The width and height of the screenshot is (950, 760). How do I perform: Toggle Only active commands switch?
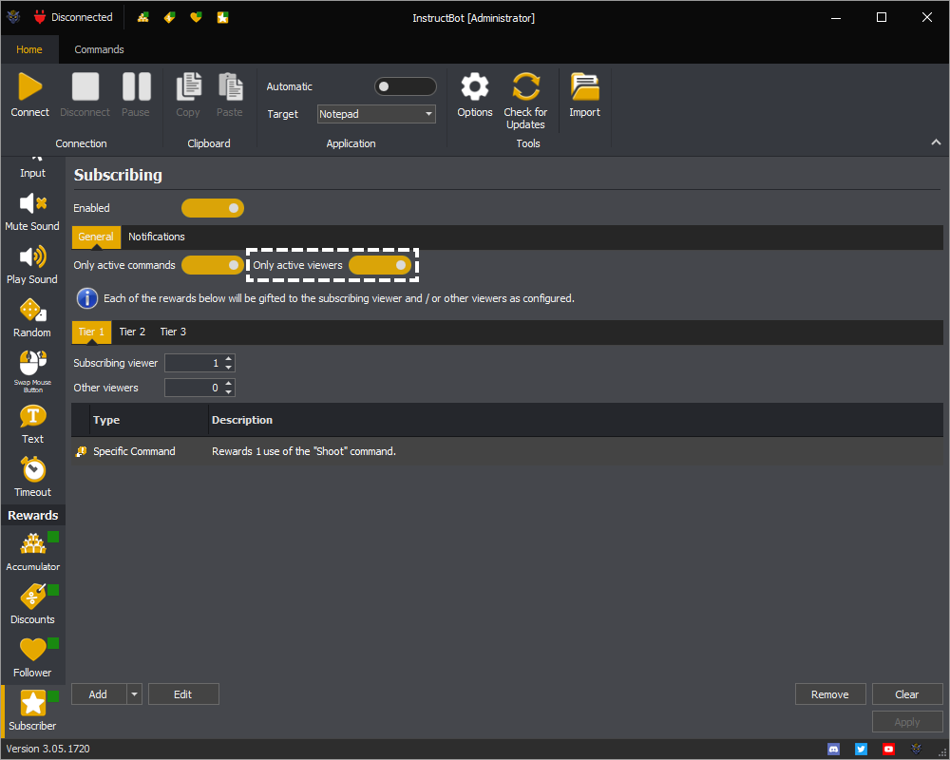click(213, 265)
